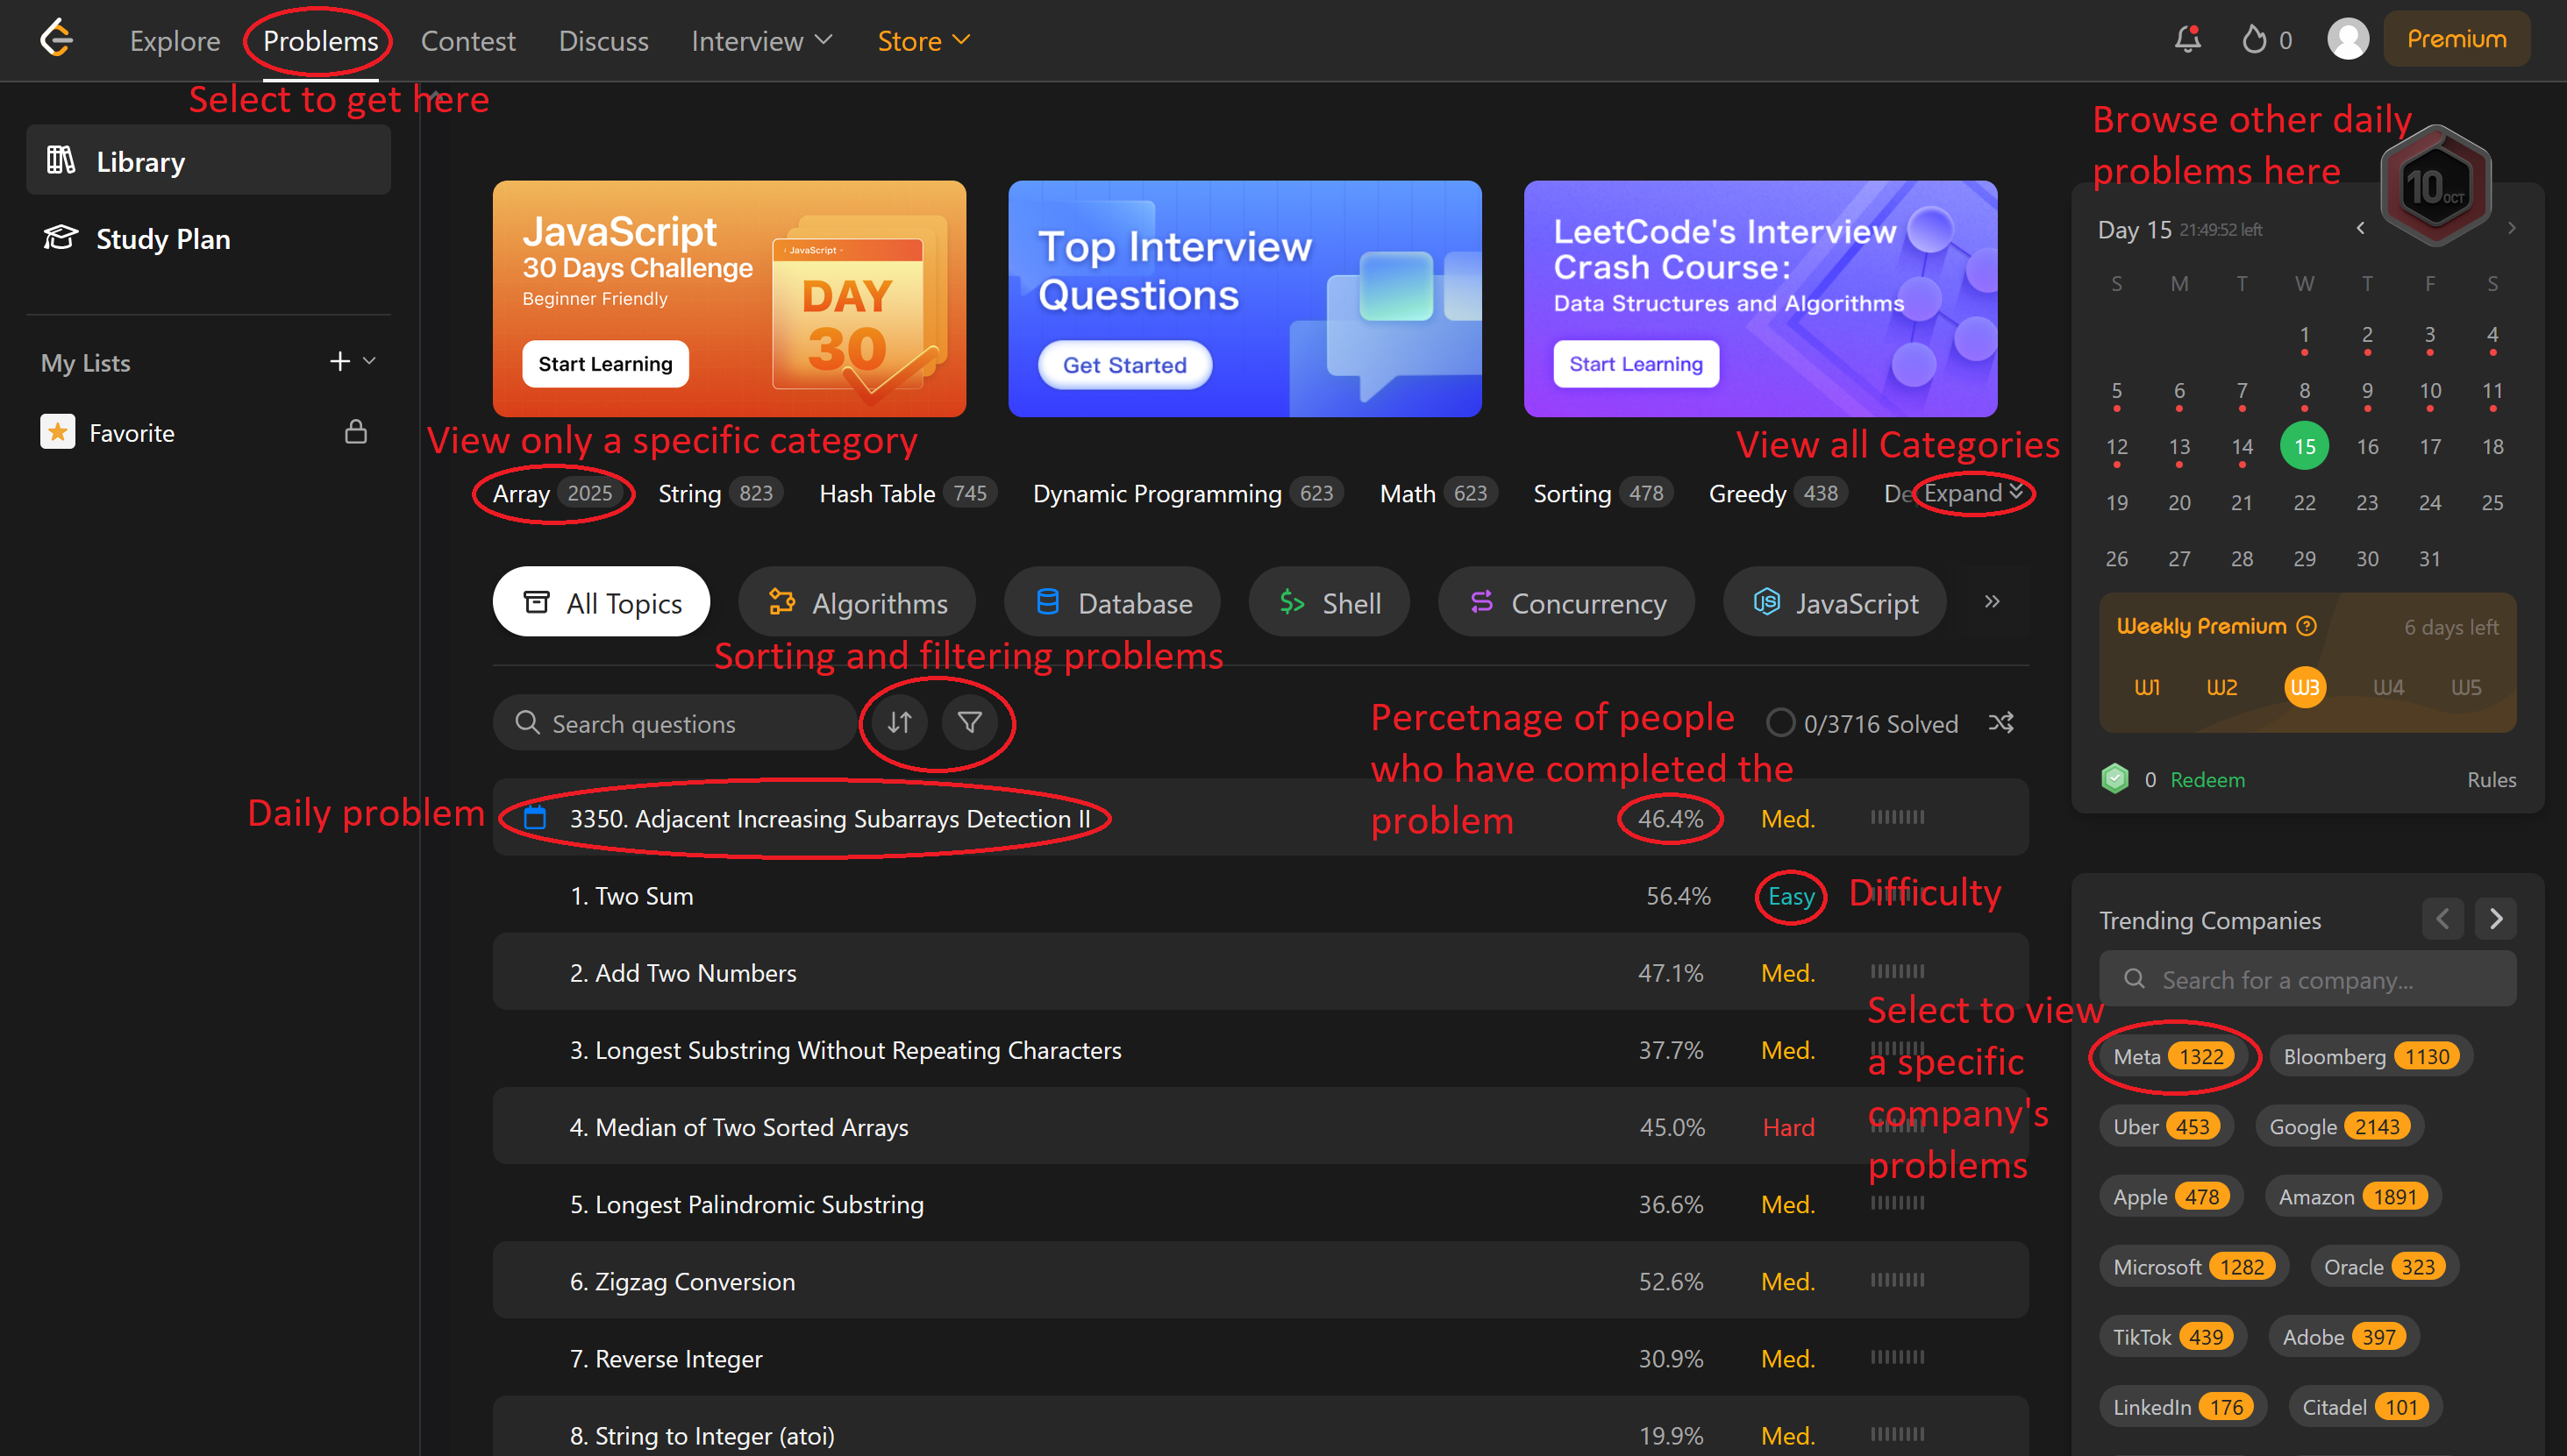The image size is (2567, 1456).
Task: Open the notifications bell
Action: point(2188,39)
